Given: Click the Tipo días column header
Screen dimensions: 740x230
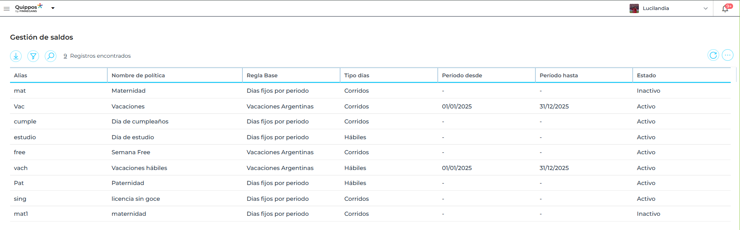Looking at the screenshot, I should [357, 75].
